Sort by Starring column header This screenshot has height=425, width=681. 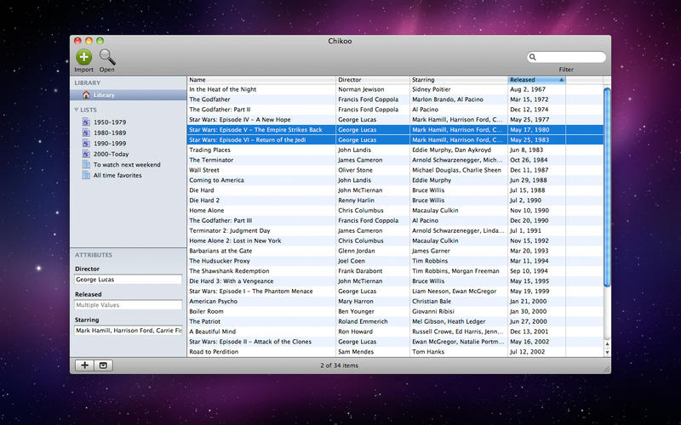click(459, 80)
